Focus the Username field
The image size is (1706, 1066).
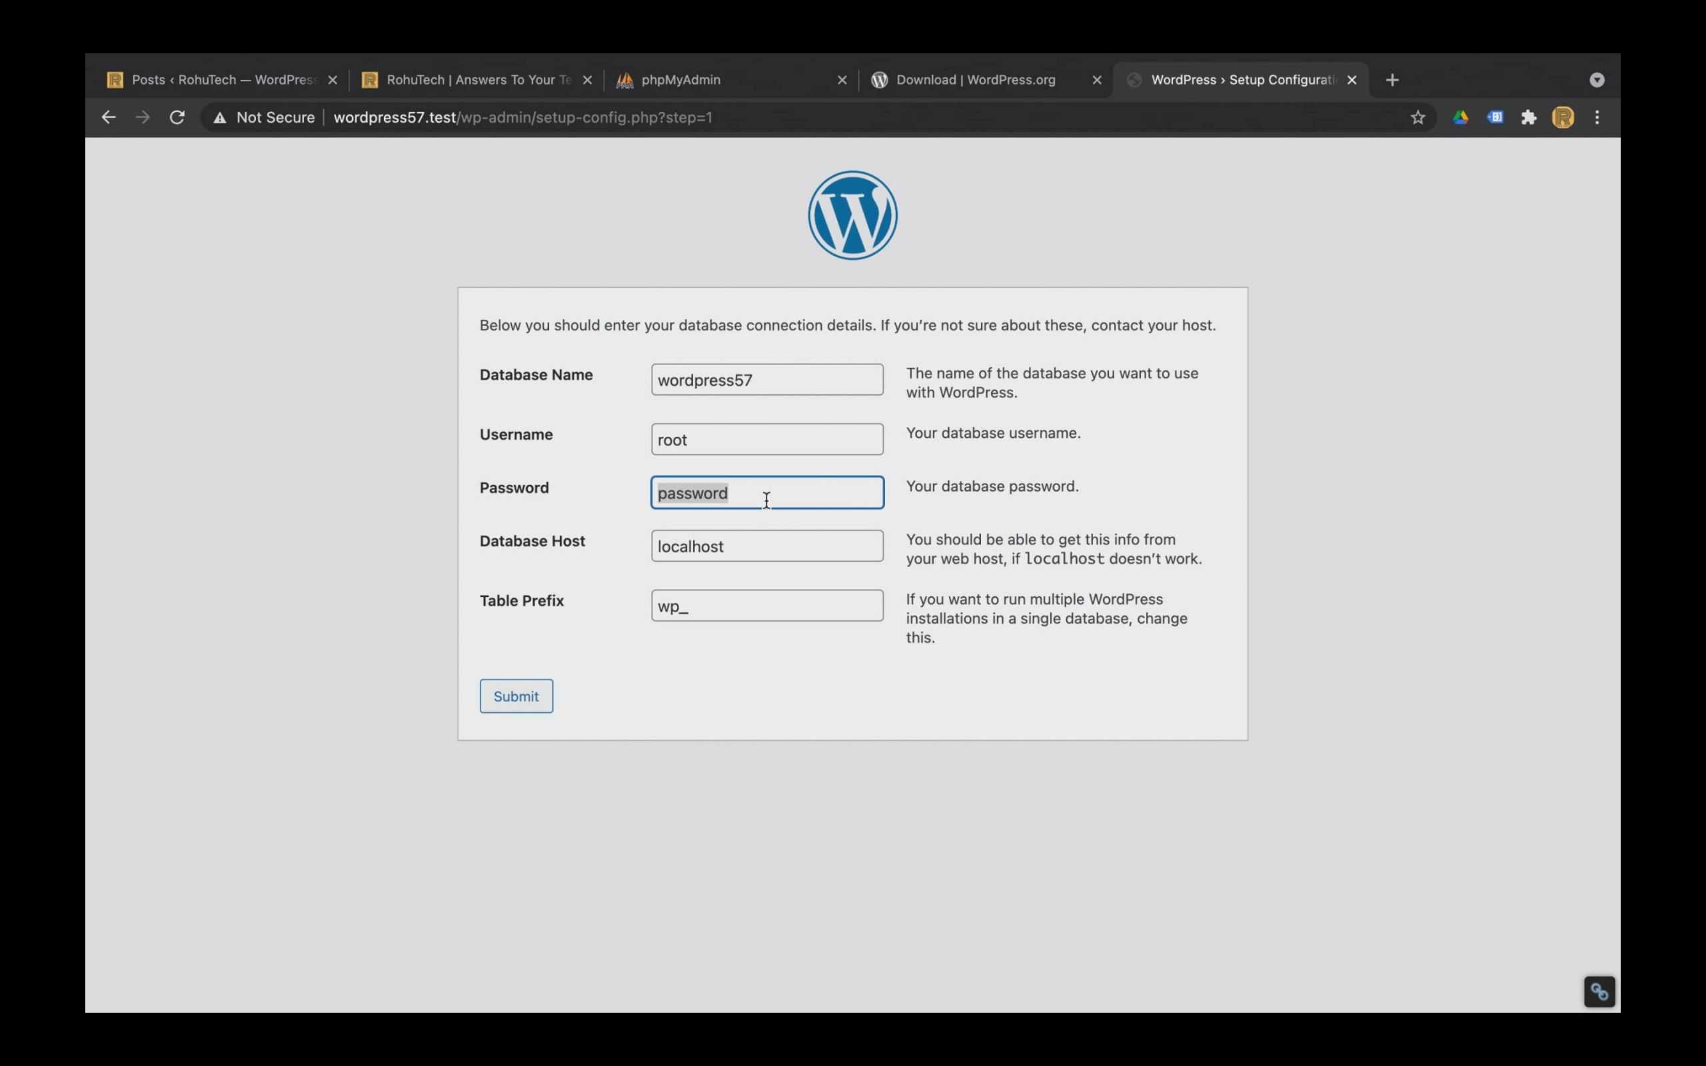[x=767, y=439]
